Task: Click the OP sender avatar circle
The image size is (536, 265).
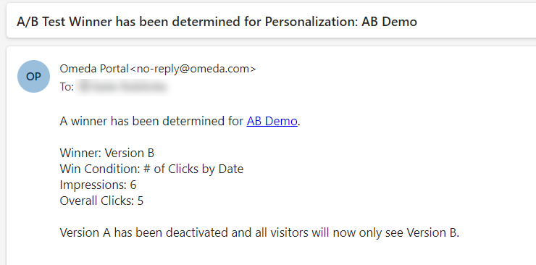Action: 33,77
